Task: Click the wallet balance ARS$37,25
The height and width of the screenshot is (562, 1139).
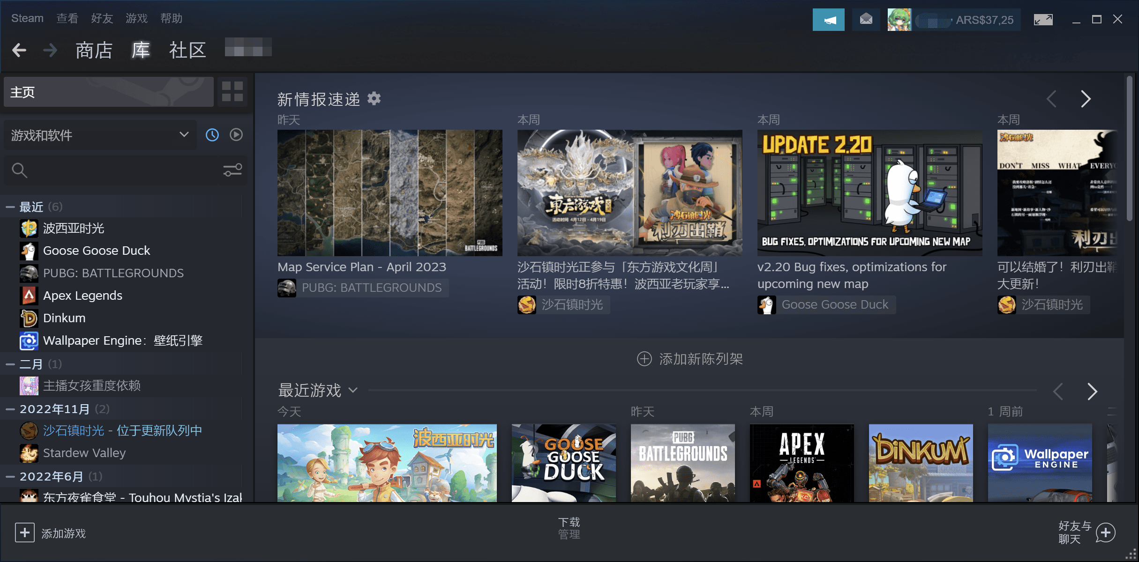Action: 984,20
